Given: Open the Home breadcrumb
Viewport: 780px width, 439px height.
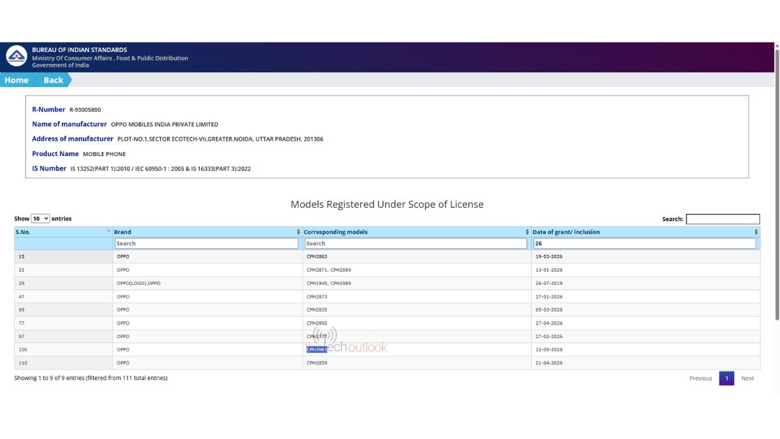Looking at the screenshot, I should [x=16, y=80].
